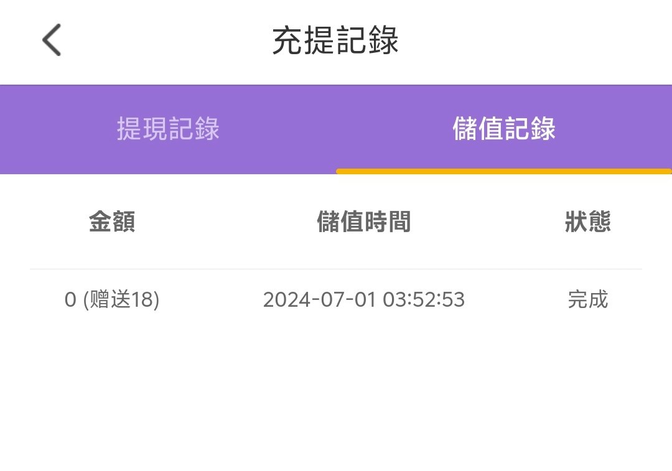Image resolution: width=672 pixels, height=471 pixels.
Task: Click the 金額 column header
Action: point(112,222)
